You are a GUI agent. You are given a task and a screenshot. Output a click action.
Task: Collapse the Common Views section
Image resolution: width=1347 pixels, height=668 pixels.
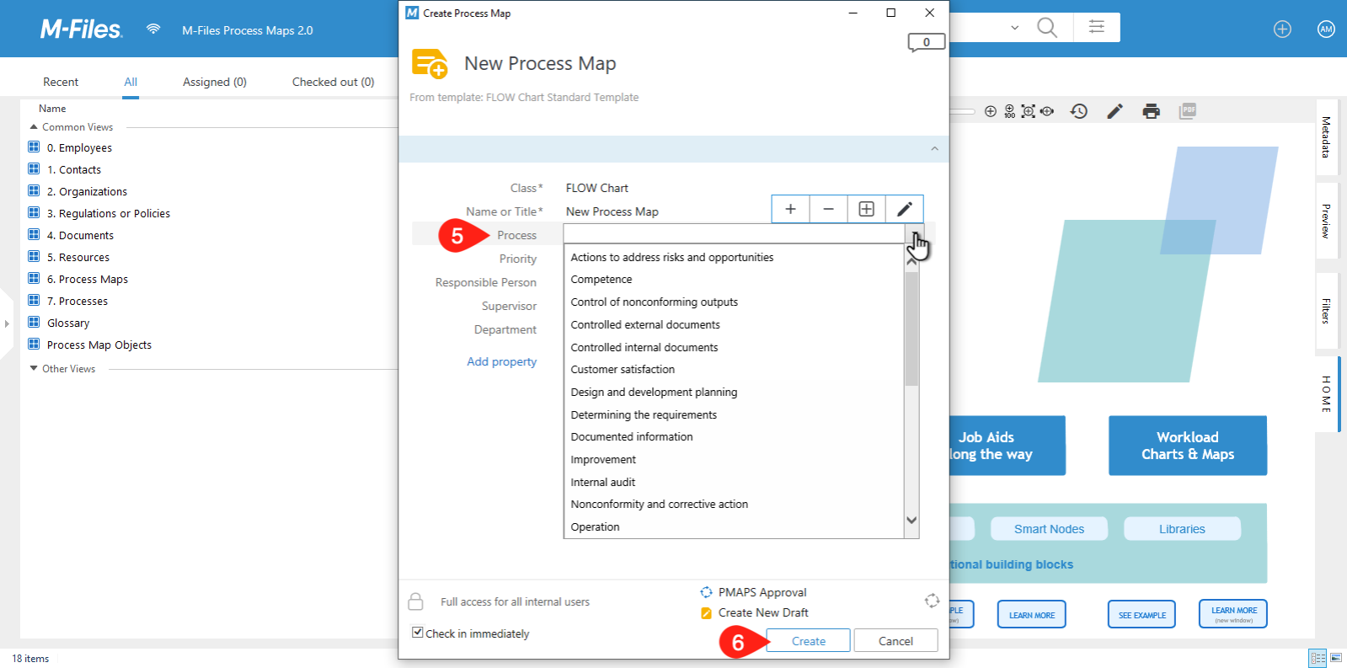coord(34,127)
